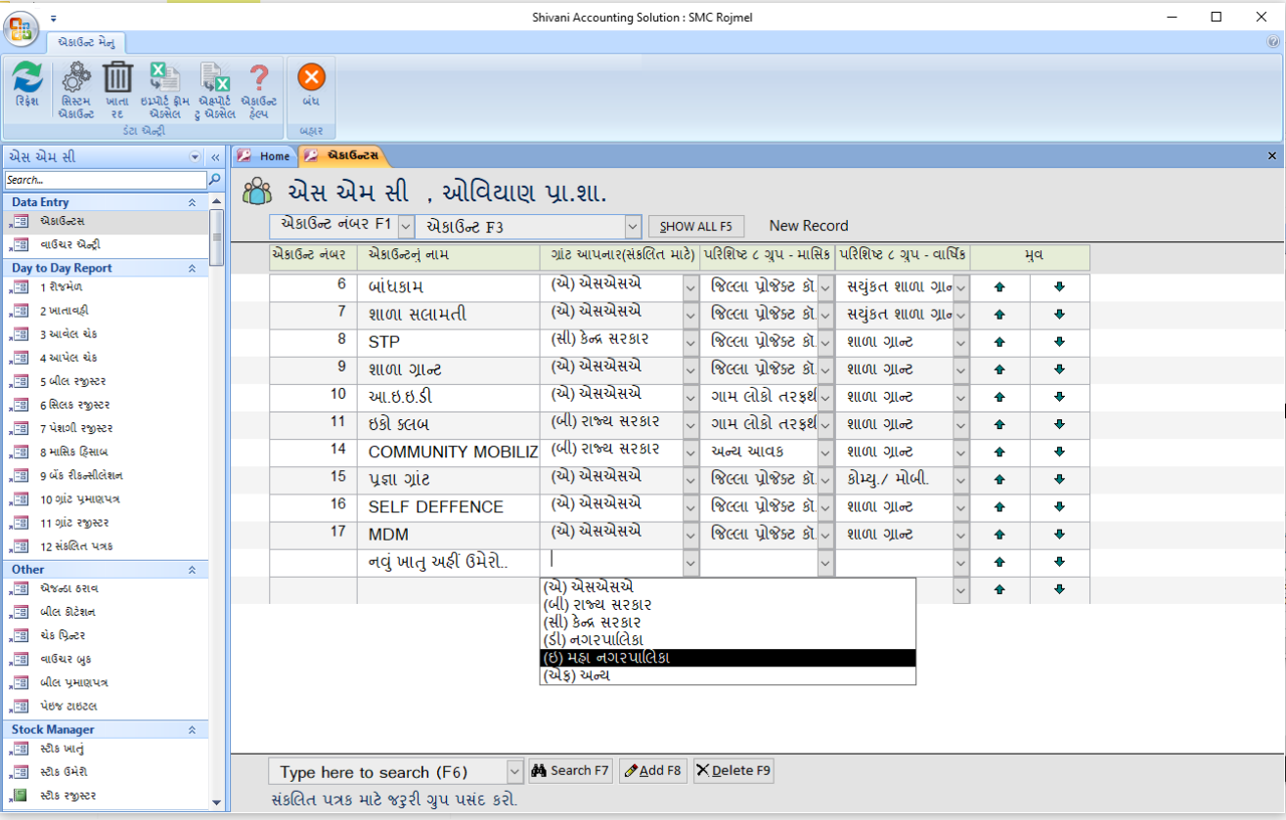The height and width of the screenshot is (820, 1286).
Task: Switch to the Home tab
Action: [270, 155]
